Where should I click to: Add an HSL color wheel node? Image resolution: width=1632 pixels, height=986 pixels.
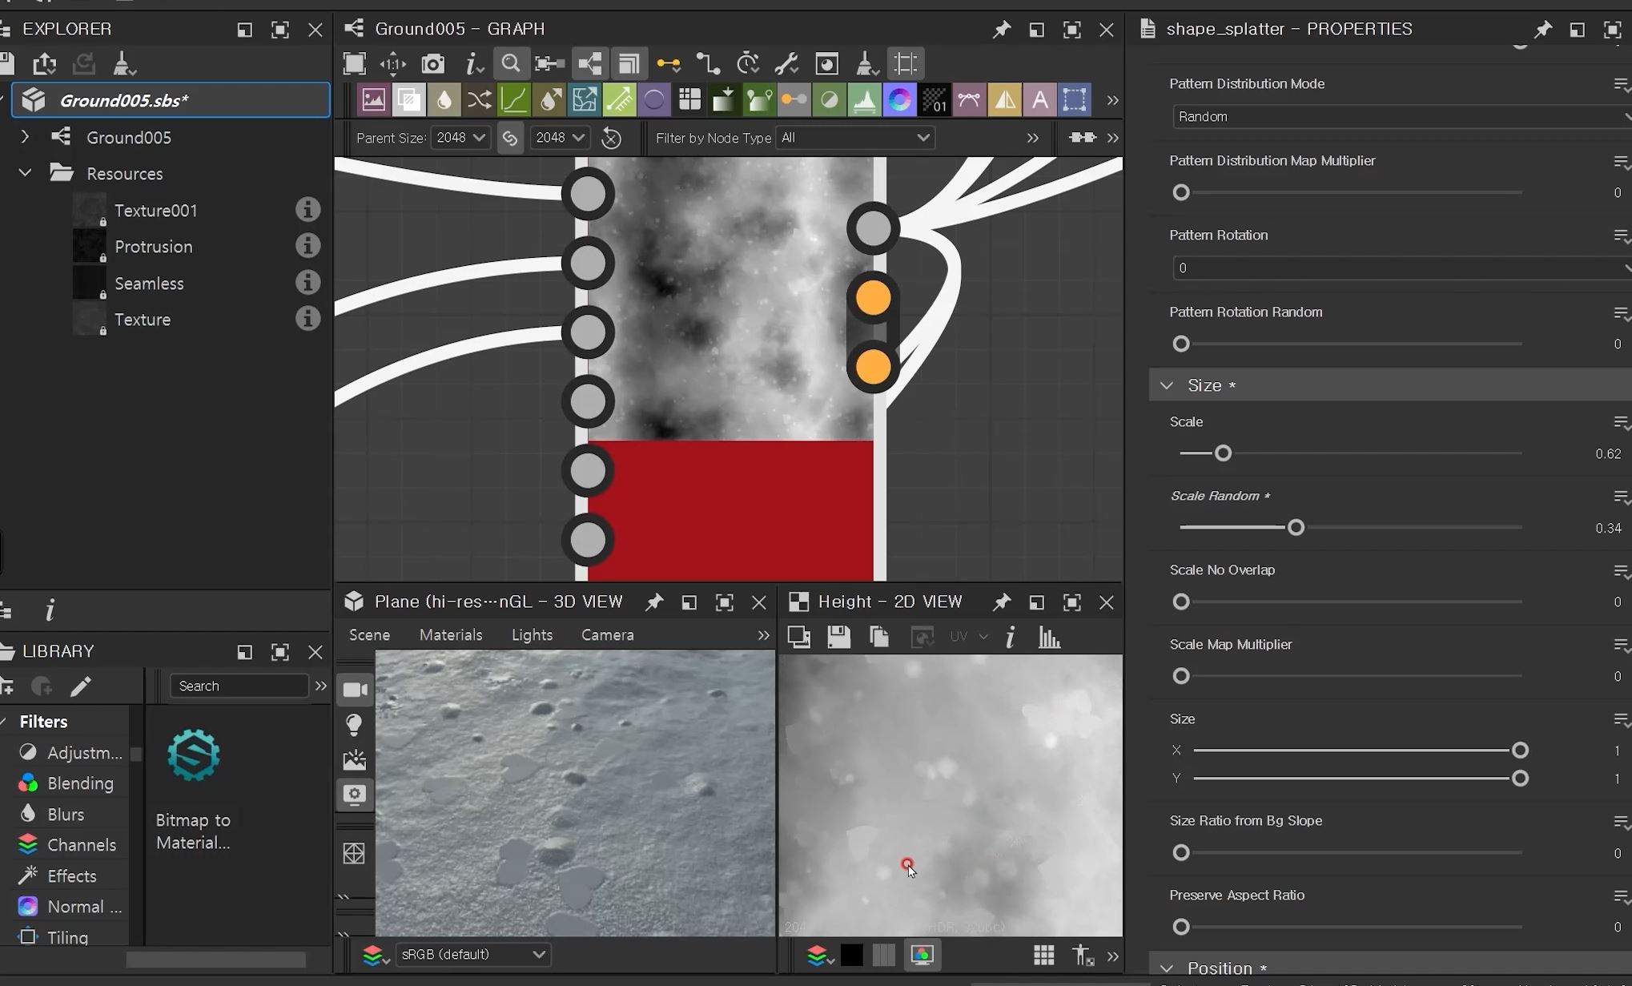point(899,100)
